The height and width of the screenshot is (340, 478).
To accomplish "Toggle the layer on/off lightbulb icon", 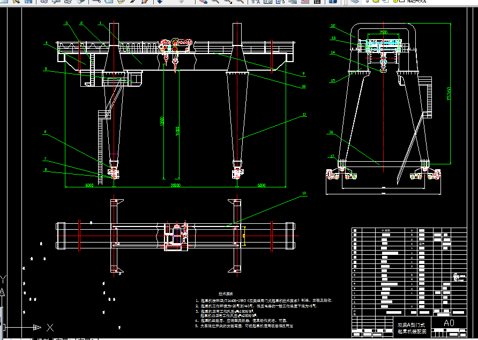I will pyautogui.click(x=368, y=1).
